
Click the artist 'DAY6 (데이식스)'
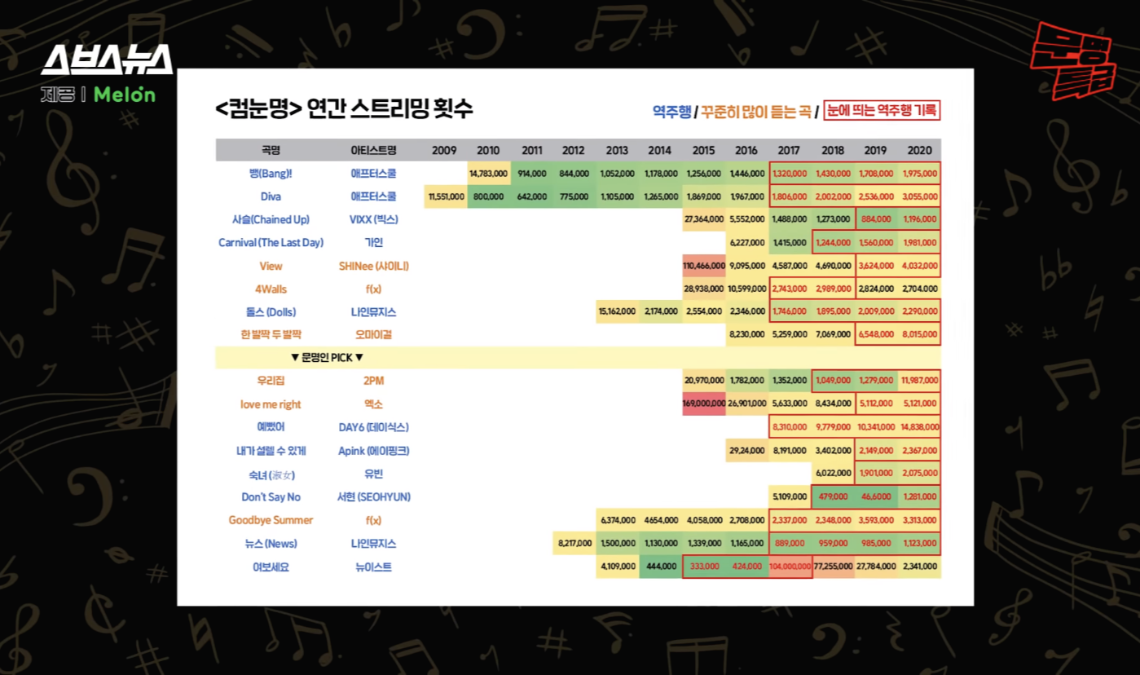pyautogui.click(x=373, y=426)
